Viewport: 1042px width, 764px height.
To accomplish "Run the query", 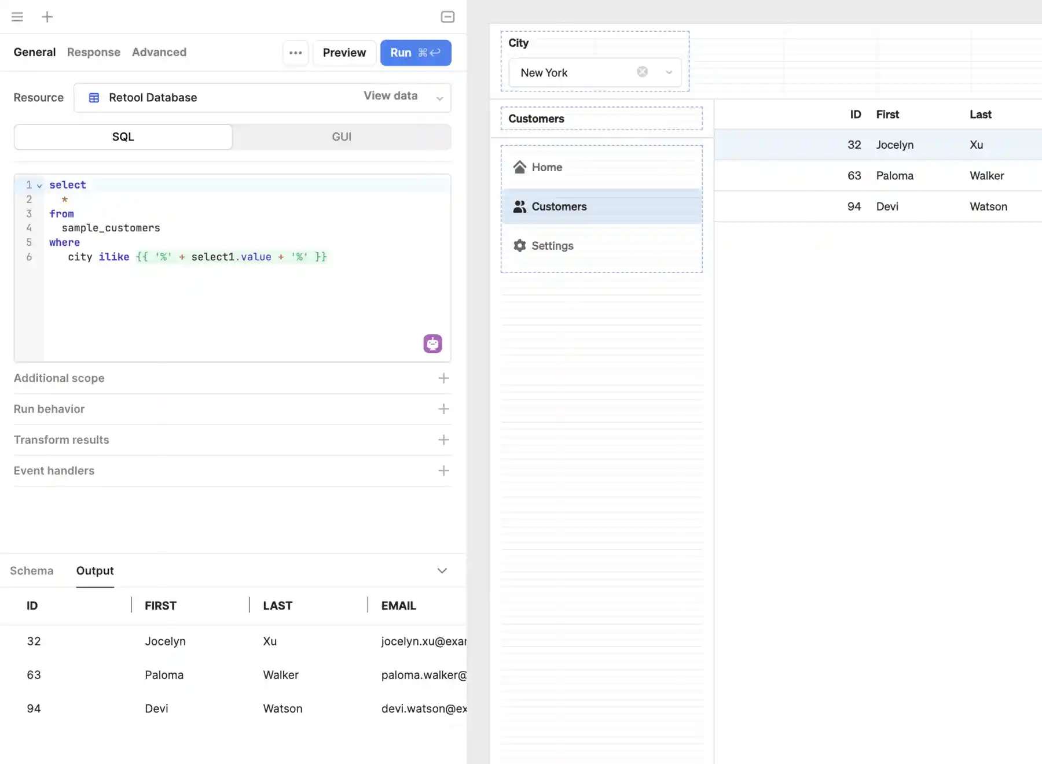I will 416,53.
